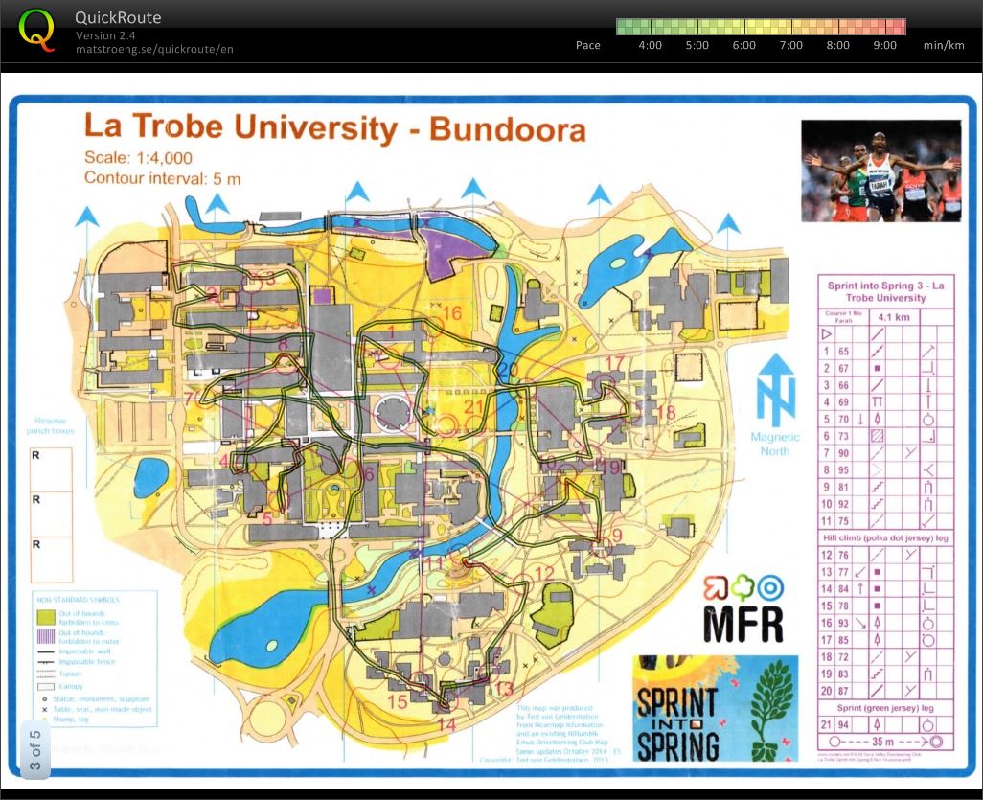Click the QuickRoute title text

pyautogui.click(x=118, y=17)
